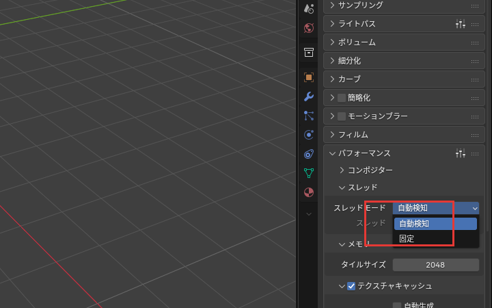
Task: Click the grip handle of サンプリング panel
Action: (475, 5)
